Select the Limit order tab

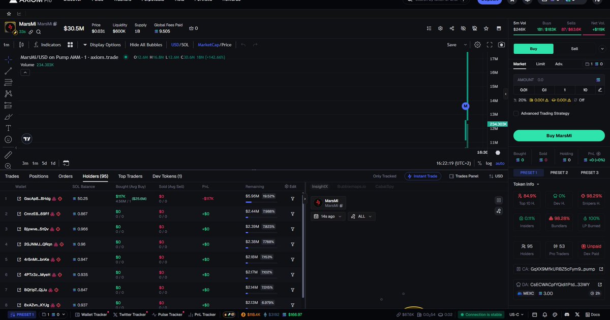540,64
